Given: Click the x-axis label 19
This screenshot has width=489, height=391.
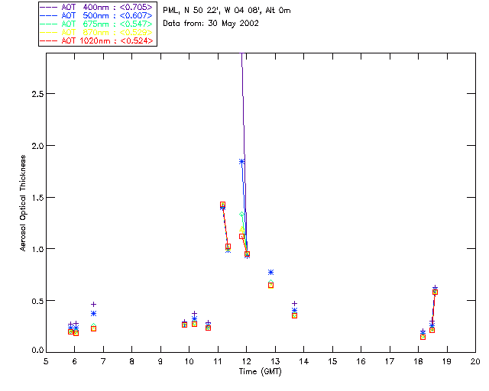Looking at the screenshot, I should pyautogui.click(x=447, y=361).
